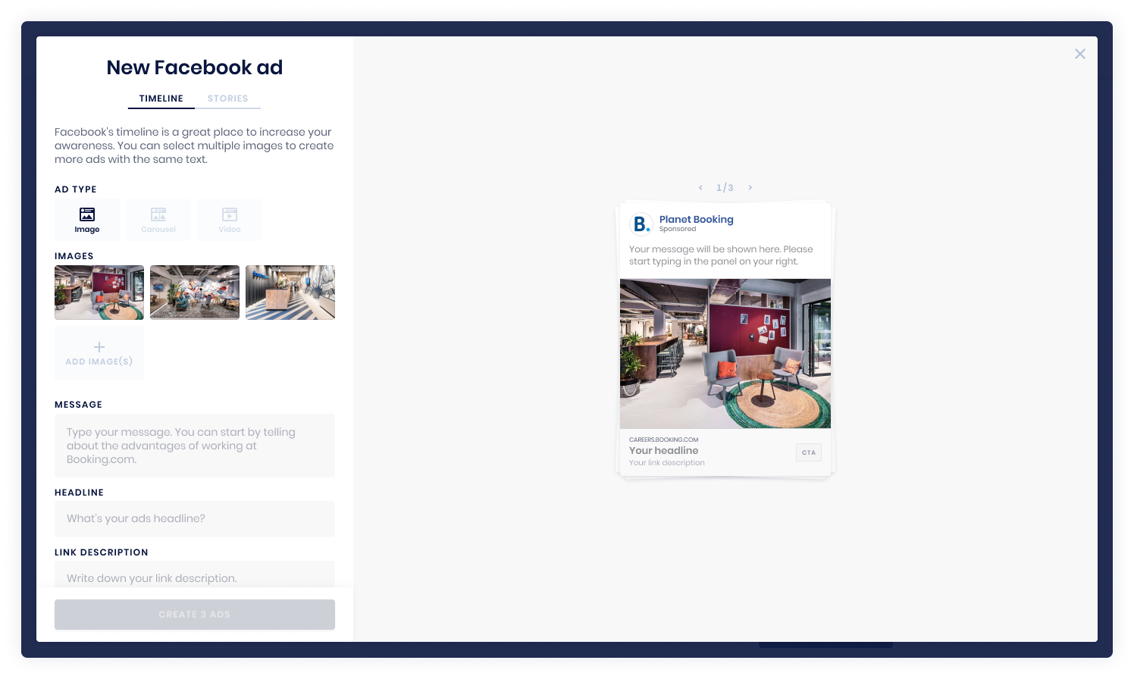
Task: Click CAREERS.BOOKING.COM text in preview
Action: pos(663,440)
